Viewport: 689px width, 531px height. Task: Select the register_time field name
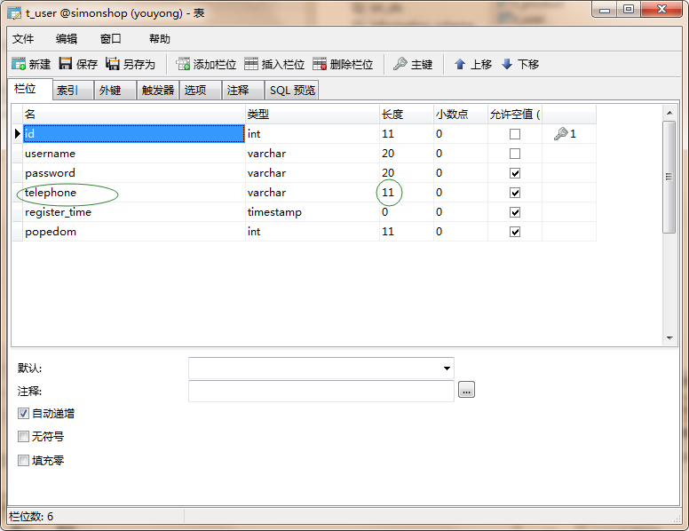click(58, 212)
